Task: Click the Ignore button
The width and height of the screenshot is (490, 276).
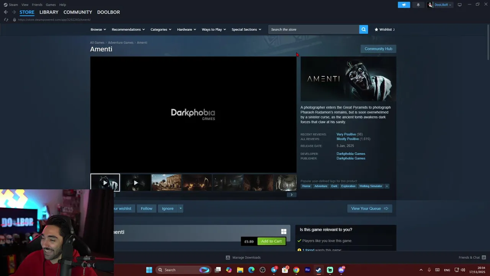Action: (168, 209)
